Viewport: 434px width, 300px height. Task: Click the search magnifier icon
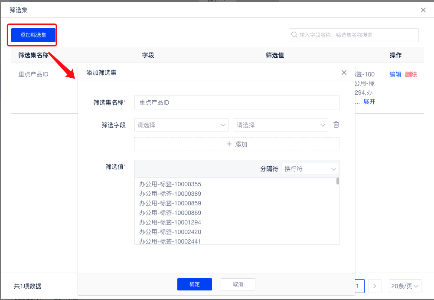[x=295, y=35]
